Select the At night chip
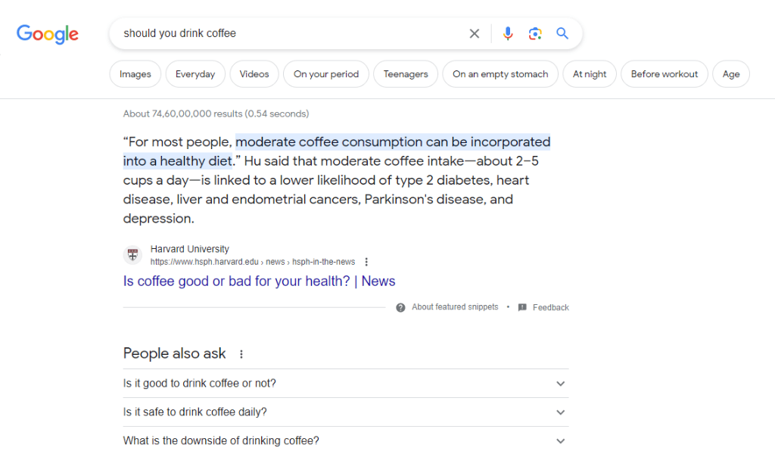 point(590,74)
